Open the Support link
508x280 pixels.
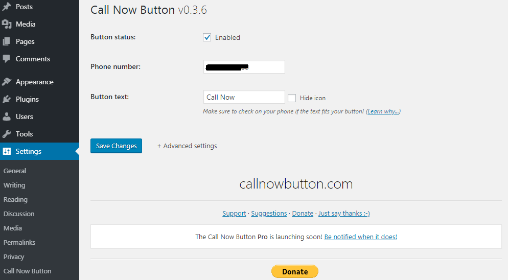234,213
